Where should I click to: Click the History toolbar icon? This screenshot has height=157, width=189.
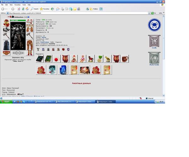click(x=52, y=9)
